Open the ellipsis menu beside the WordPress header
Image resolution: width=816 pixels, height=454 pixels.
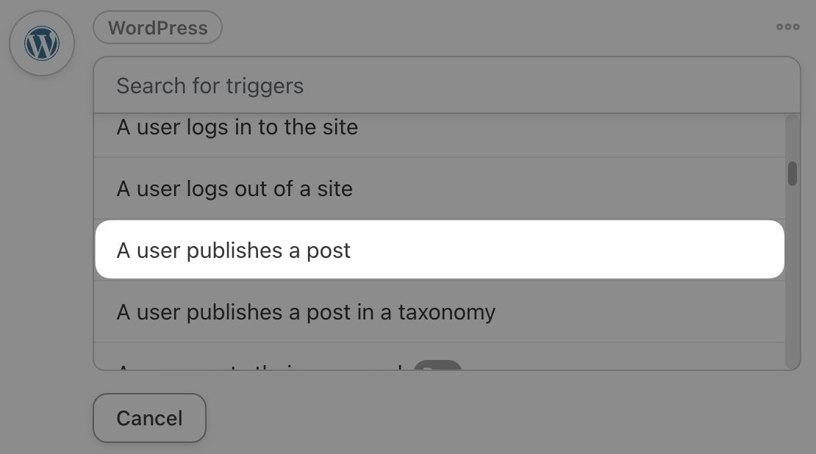[787, 27]
